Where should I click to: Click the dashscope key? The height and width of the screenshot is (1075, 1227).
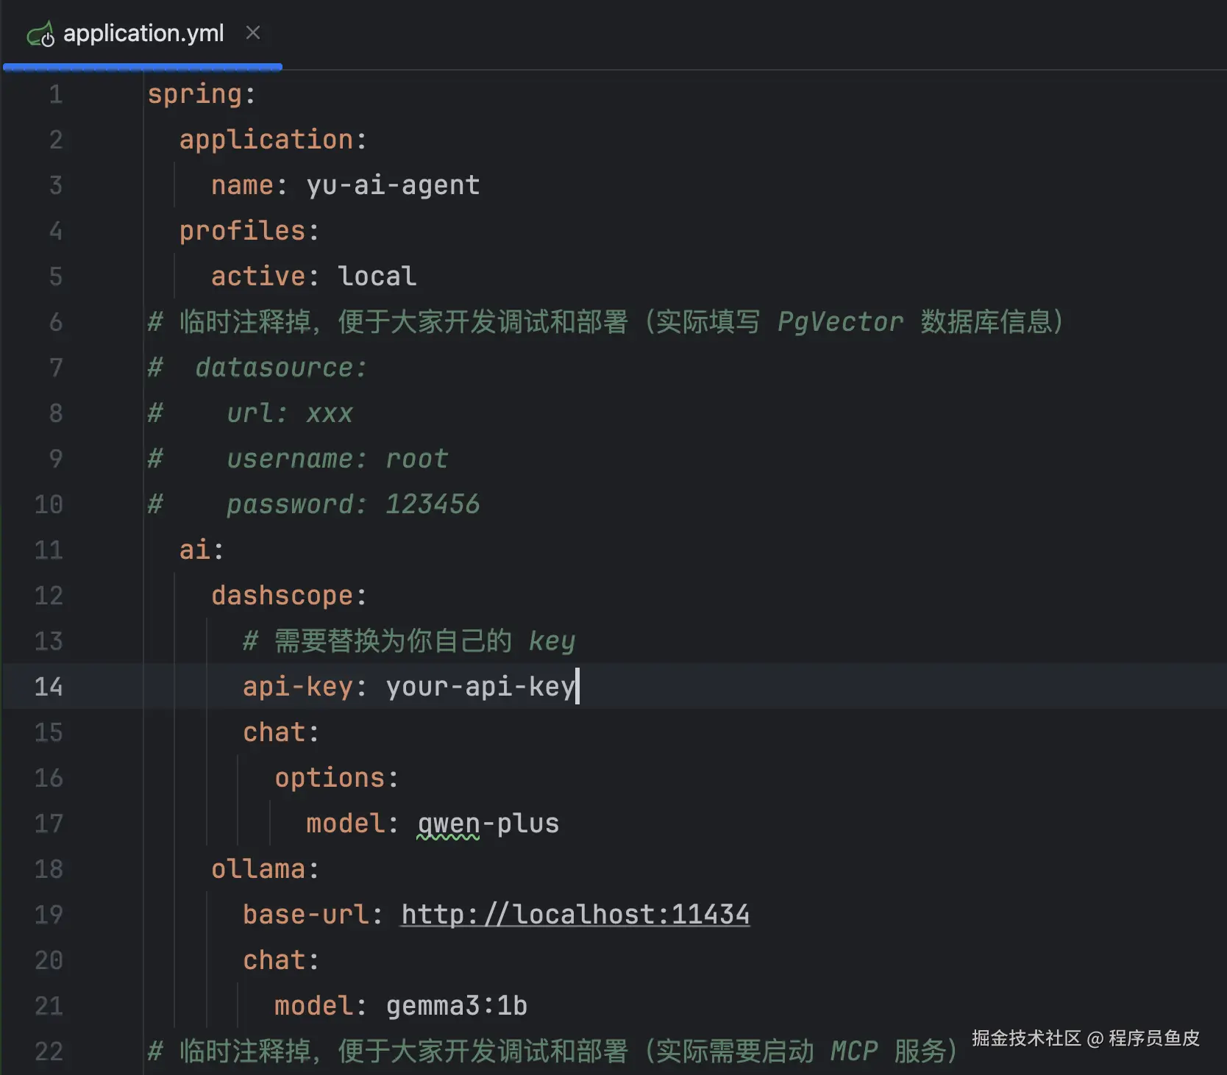click(x=282, y=596)
